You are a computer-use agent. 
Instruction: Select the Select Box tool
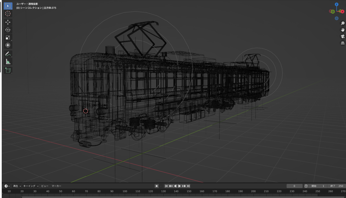(8, 6)
